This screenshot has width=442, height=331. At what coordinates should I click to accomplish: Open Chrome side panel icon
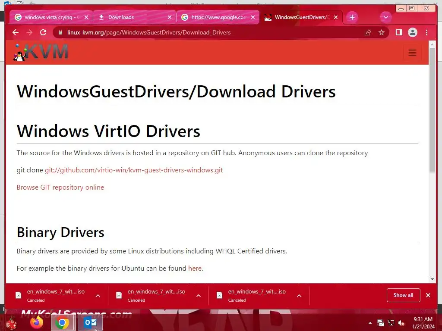[398, 32]
